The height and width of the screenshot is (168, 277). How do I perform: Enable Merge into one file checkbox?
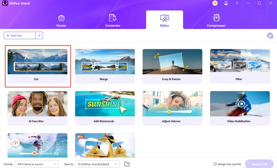tap(215, 164)
